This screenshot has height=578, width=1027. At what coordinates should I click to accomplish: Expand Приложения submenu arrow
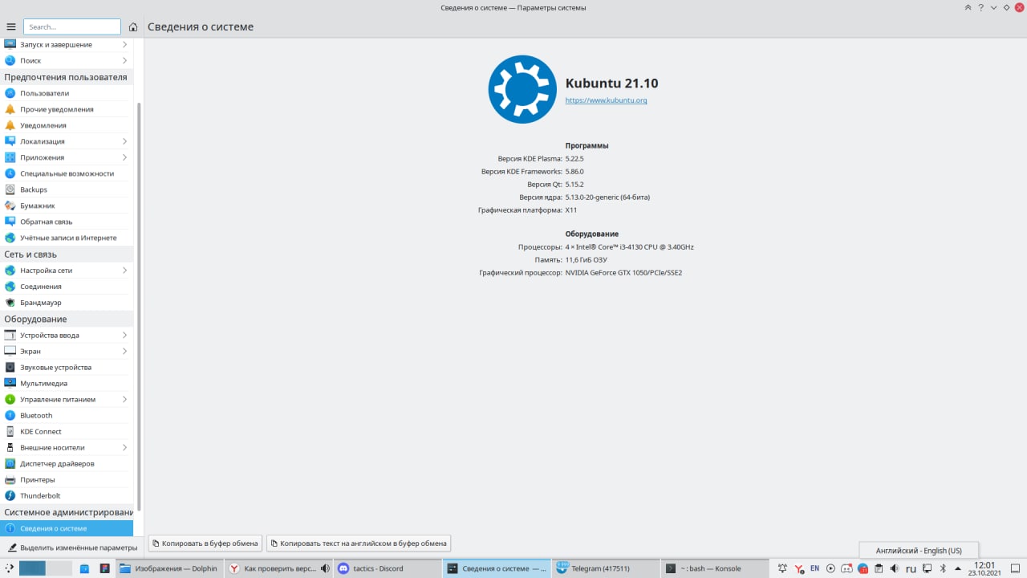124,157
